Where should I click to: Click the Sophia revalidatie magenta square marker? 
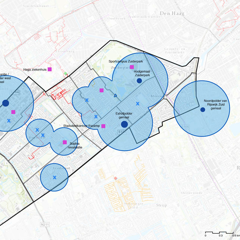tap(65, 142)
